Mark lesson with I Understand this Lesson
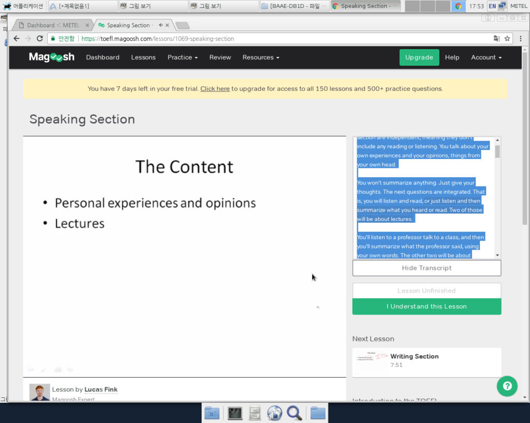This screenshot has width=530, height=423. tap(426, 306)
